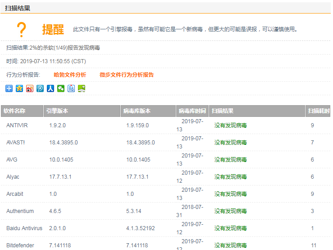Click the 引擎版本 column header
This screenshot has width=333, height=250.
click(57, 111)
